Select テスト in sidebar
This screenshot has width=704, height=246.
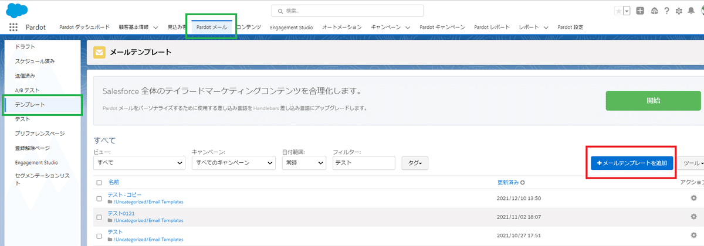pos(22,119)
